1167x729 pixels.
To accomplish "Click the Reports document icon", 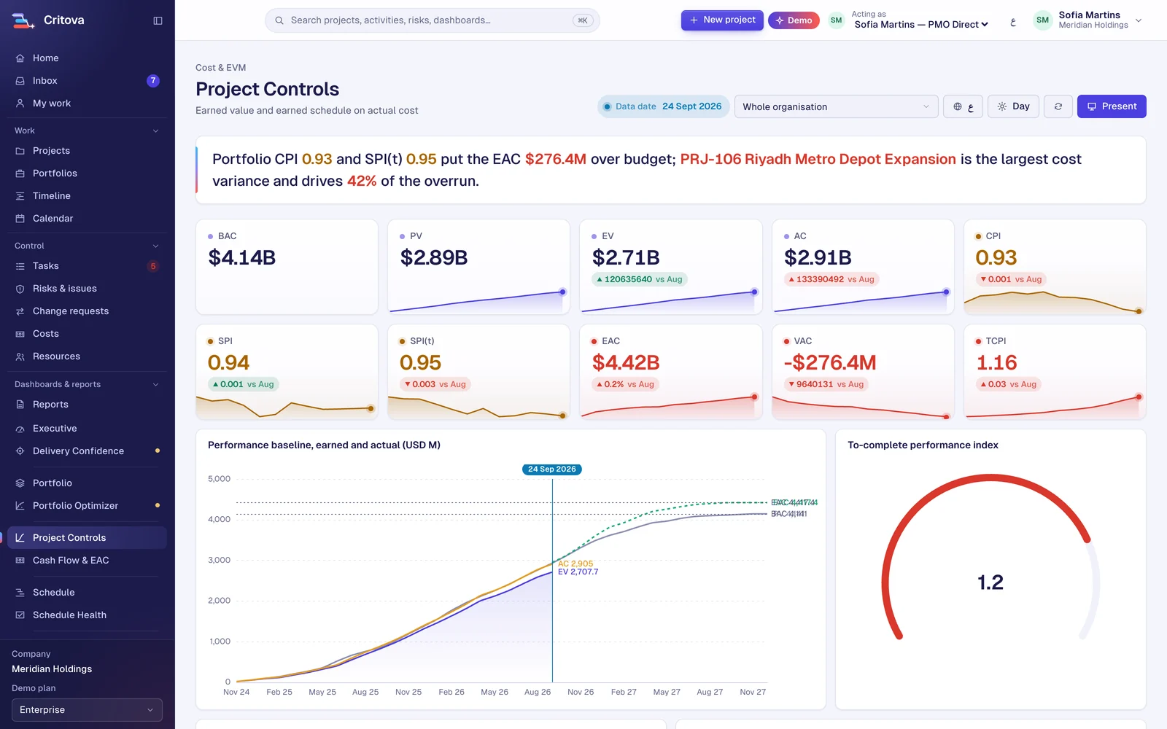I will 20,405.
